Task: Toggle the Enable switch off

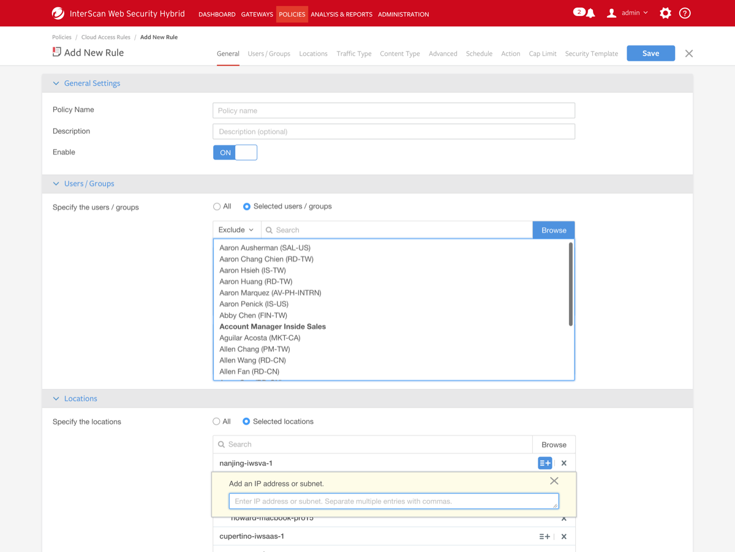Action: click(235, 153)
